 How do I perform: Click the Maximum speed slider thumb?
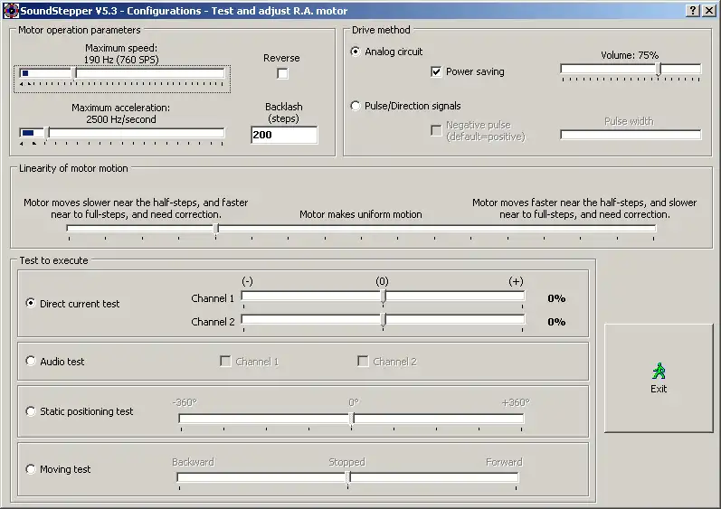[74, 73]
